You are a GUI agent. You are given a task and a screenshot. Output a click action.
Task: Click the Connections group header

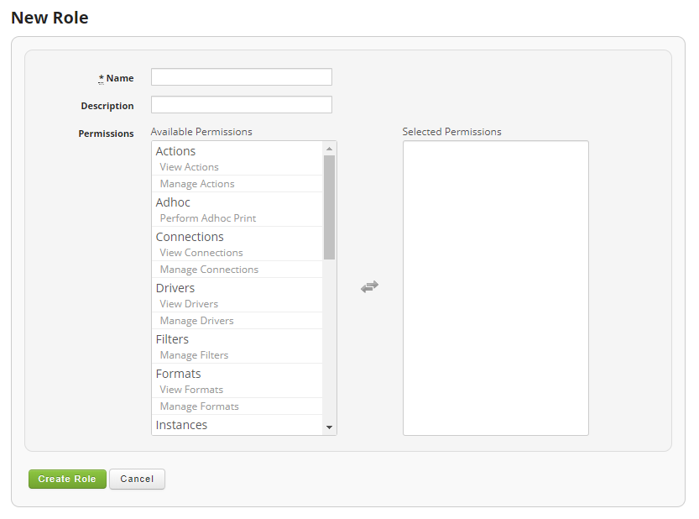pyautogui.click(x=190, y=237)
